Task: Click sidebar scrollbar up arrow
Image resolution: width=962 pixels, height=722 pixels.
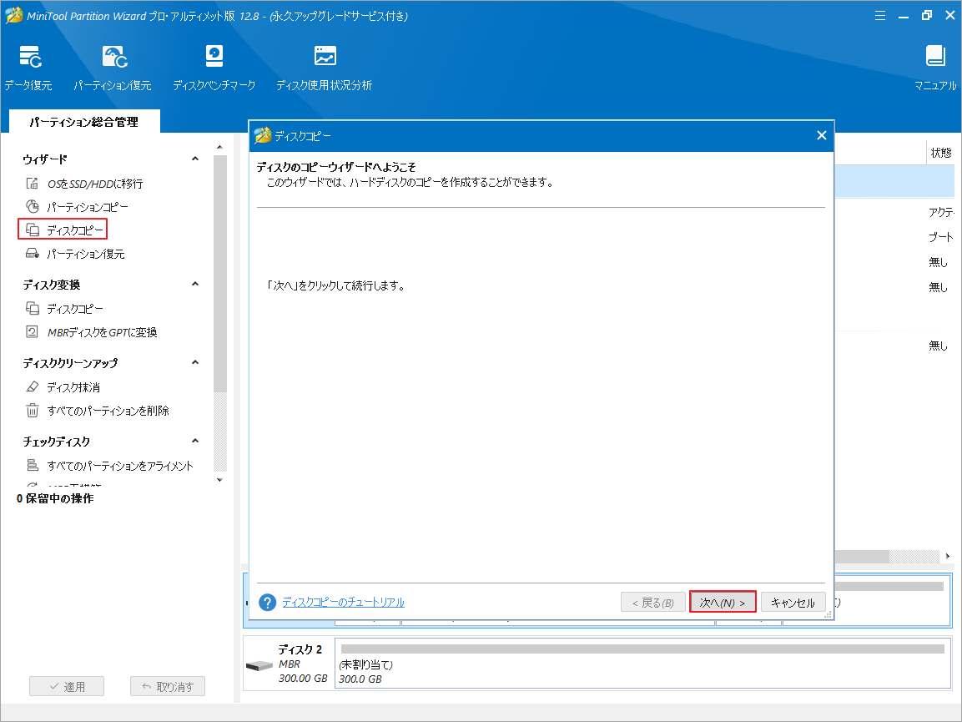Action: 219,148
